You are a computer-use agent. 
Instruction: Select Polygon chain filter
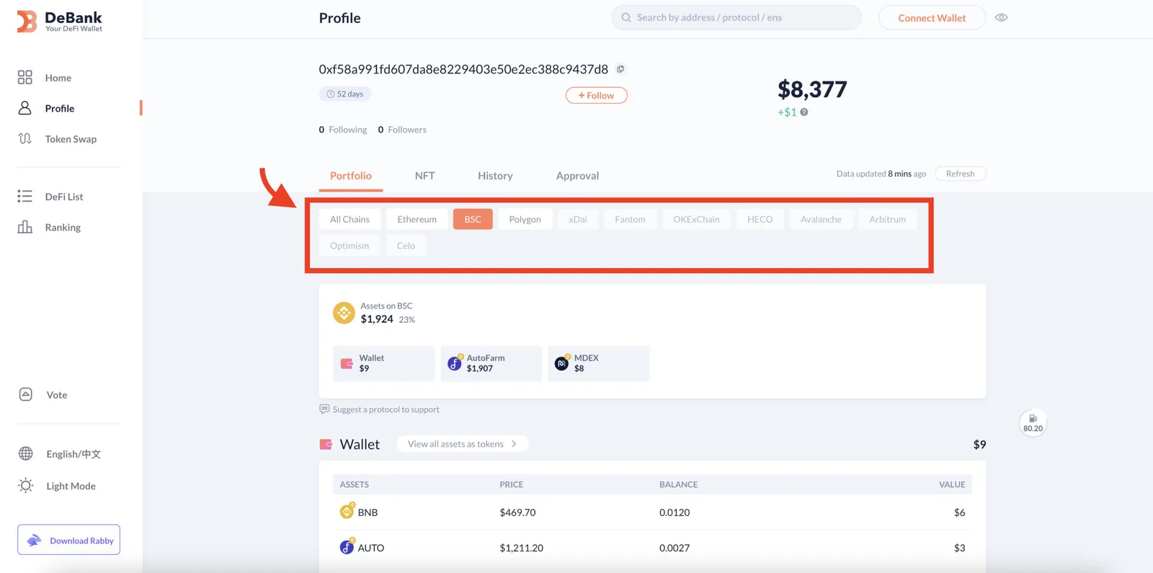tap(525, 219)
